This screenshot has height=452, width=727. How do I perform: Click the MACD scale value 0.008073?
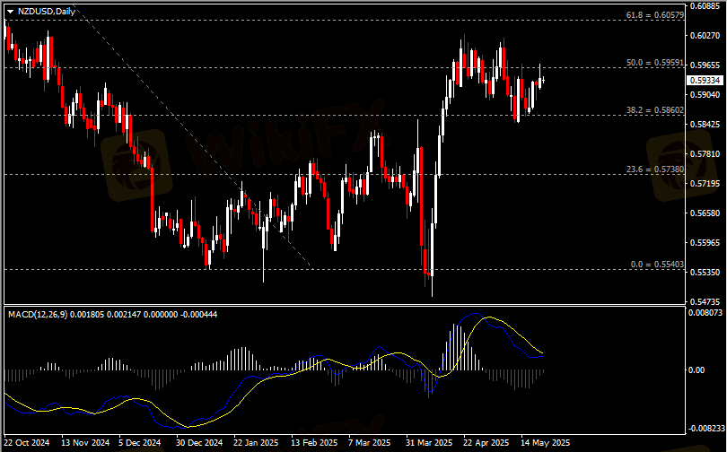(x=705, y=314)
